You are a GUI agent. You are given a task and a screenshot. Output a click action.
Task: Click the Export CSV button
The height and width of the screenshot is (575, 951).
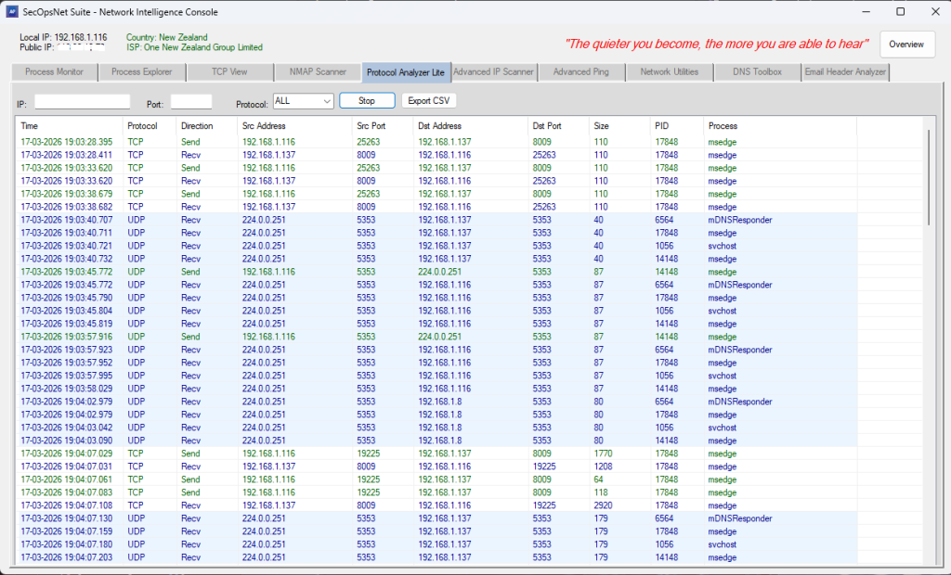point(428,101)
